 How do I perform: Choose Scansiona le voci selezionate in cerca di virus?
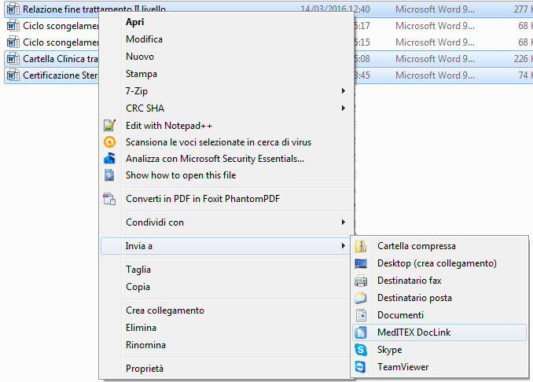[219, 142]
